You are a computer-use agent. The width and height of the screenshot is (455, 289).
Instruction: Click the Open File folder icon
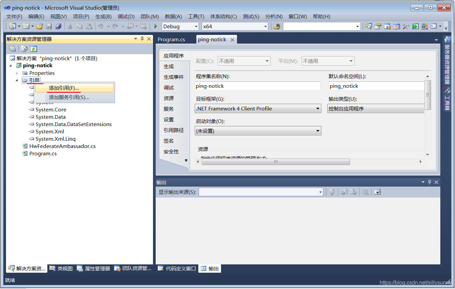[x=40, y=26]
